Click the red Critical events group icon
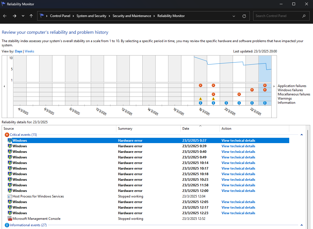The image size is (313, 229). click(x=7, y=135)
